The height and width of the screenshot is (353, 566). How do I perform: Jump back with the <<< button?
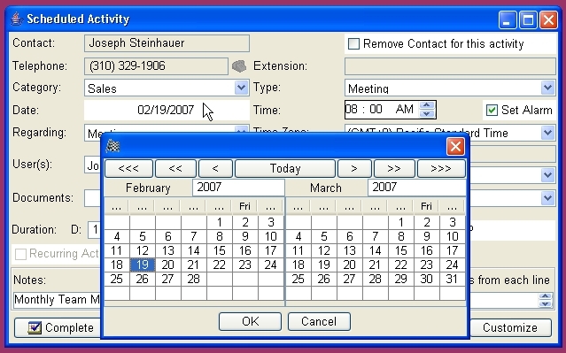128,168
